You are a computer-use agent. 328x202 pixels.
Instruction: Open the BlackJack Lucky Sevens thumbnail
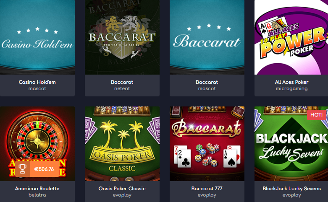[291, 144]
